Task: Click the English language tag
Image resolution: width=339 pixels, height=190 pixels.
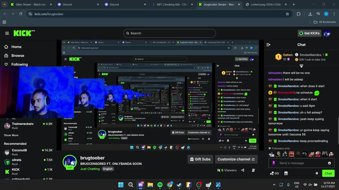Action: tap(108, 169)
